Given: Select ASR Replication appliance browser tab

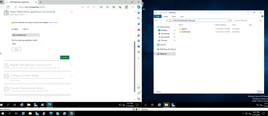Looking at the screenshot, I should (x=21, y=2).
